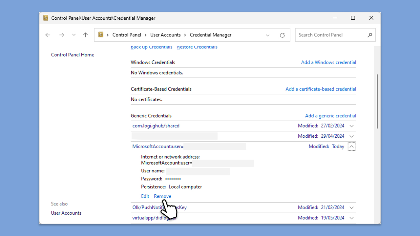Viewport: 420px width, 236px height.
Task: Open User Accounts breadcrumb
Action: pos(165,35)
